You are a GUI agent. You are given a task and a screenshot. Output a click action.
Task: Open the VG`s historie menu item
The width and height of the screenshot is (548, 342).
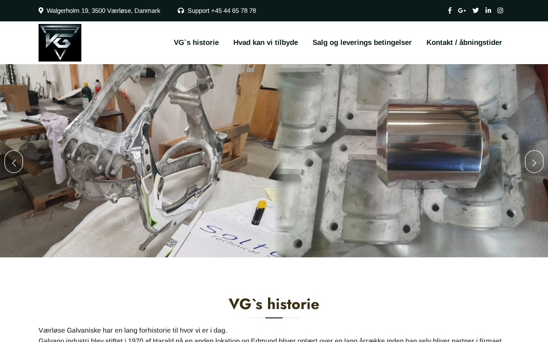[196, 43]
